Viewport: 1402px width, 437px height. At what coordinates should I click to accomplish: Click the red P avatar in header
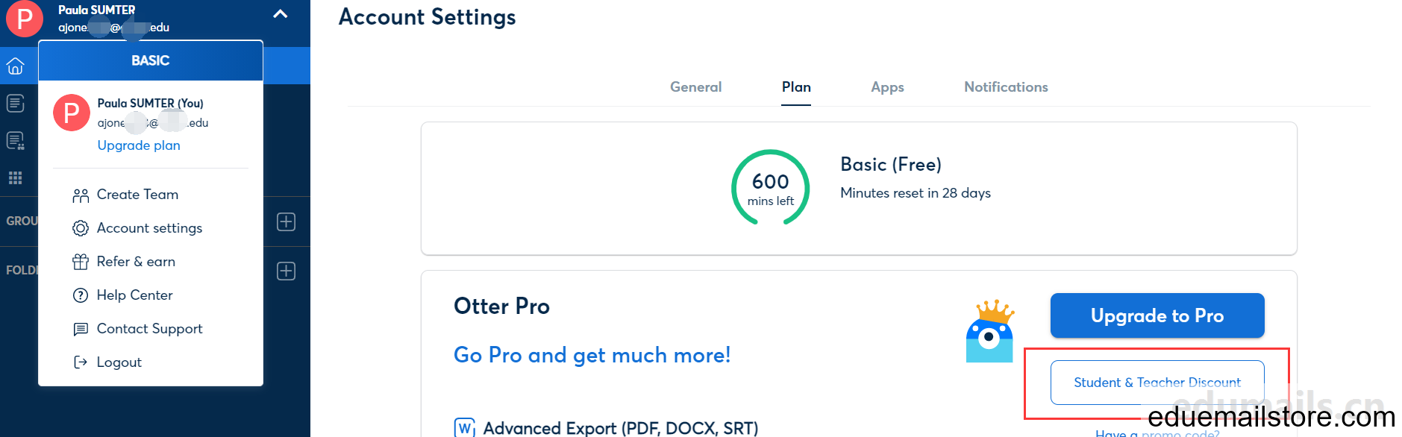click(25, 19)
